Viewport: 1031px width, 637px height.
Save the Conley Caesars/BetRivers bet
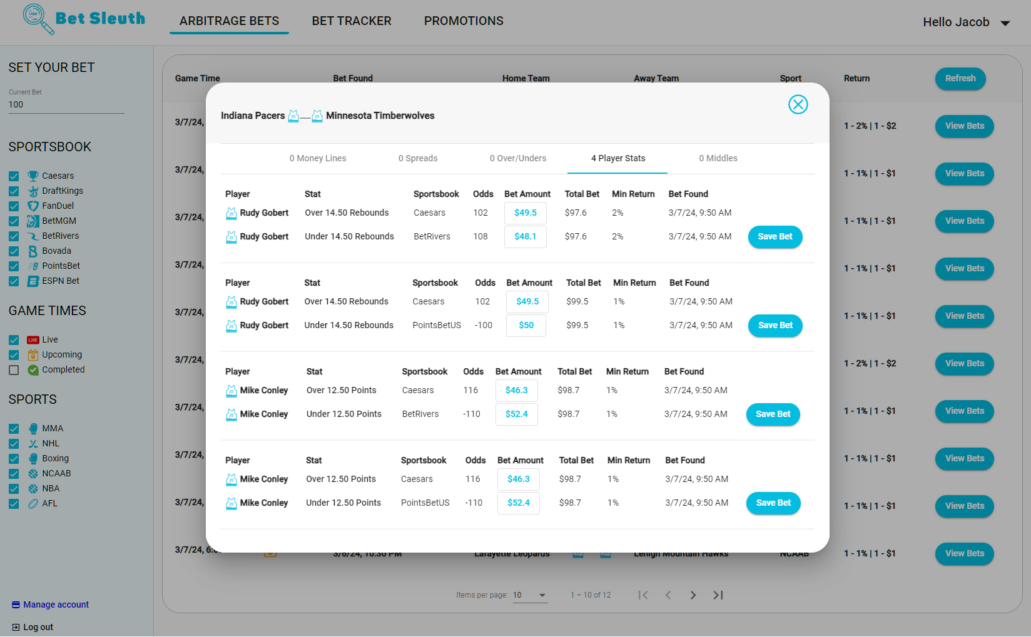tap(773, 414)
